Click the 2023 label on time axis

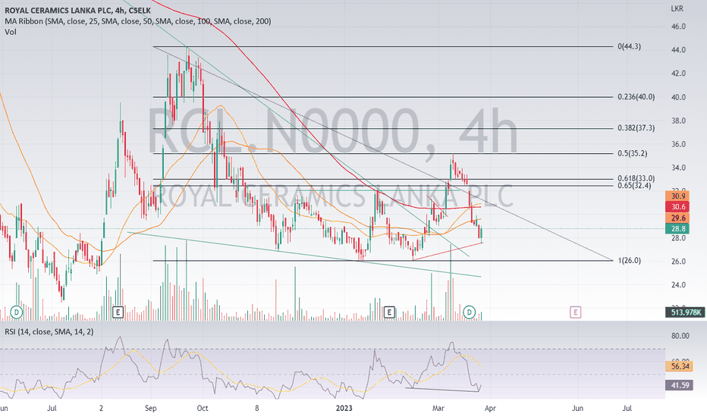[344, 409]
